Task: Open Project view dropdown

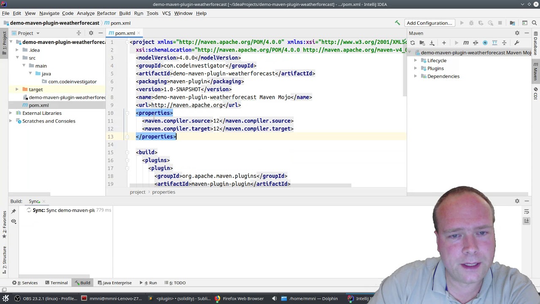Action: [x=38, y=33]
